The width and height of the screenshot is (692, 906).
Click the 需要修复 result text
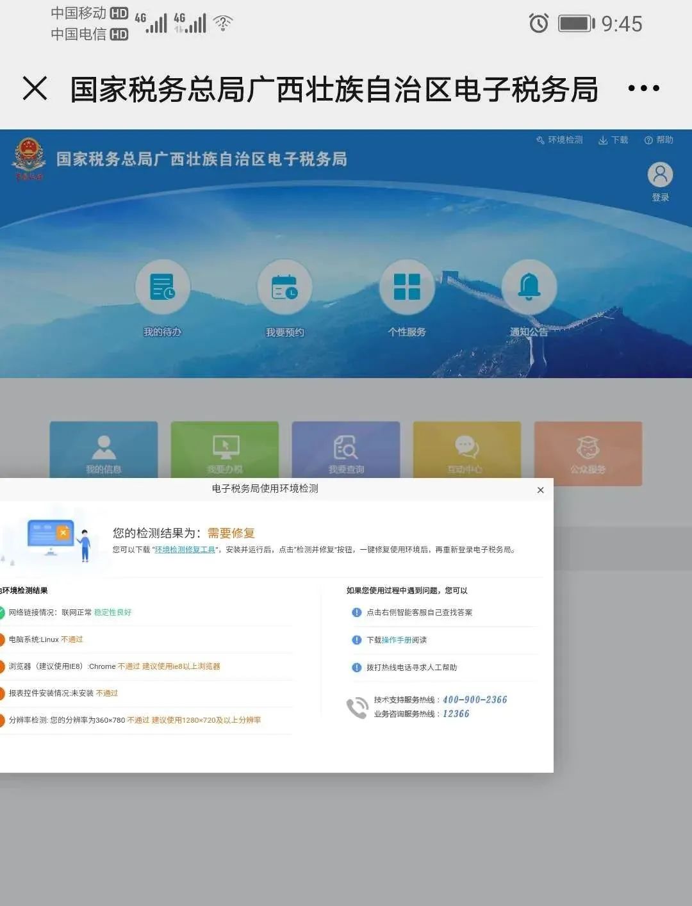pos(231,533)
